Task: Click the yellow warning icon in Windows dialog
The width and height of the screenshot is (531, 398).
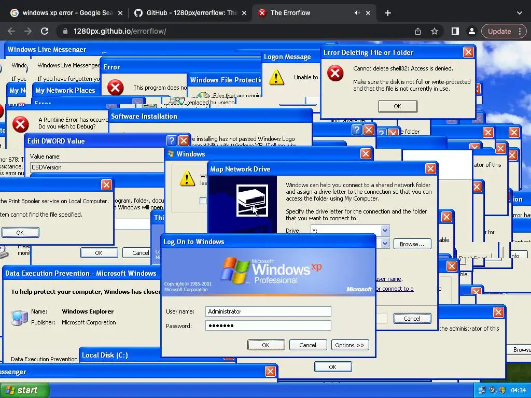Action: pyautogui.click(x=187, y=179)
